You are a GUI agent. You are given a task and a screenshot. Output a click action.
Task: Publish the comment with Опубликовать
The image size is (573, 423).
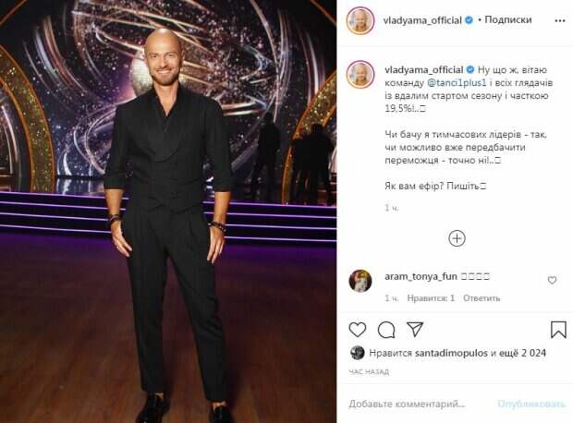pos(531,404)
